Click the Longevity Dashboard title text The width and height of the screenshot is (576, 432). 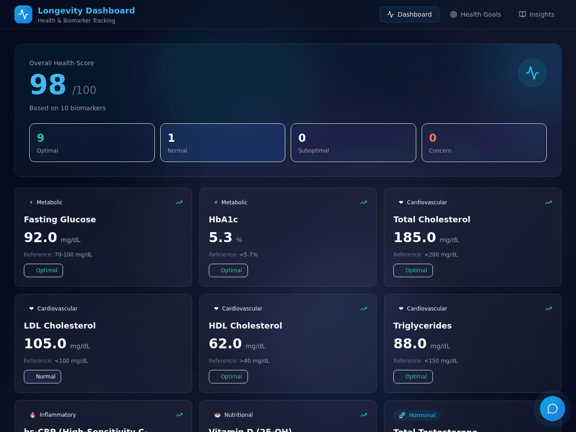point(86,10)
